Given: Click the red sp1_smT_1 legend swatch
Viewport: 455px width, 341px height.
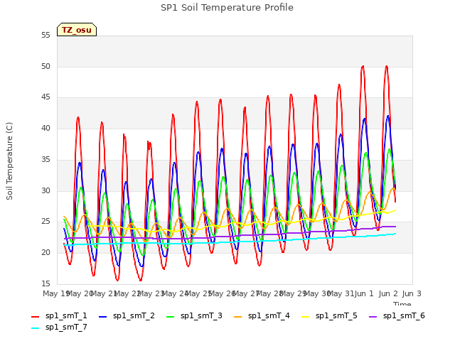Looking at the screenshot, I should [x=35, y=317].
